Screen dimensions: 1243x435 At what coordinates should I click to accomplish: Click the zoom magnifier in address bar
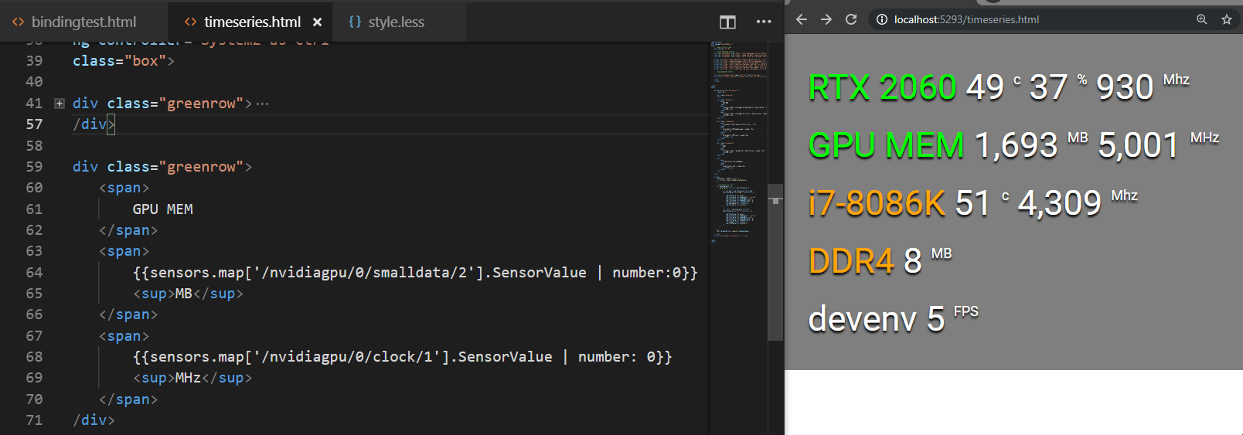(x=1202, y=19)
